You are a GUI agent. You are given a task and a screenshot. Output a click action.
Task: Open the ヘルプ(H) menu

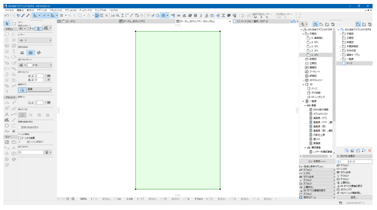click(x=114, y=10)
